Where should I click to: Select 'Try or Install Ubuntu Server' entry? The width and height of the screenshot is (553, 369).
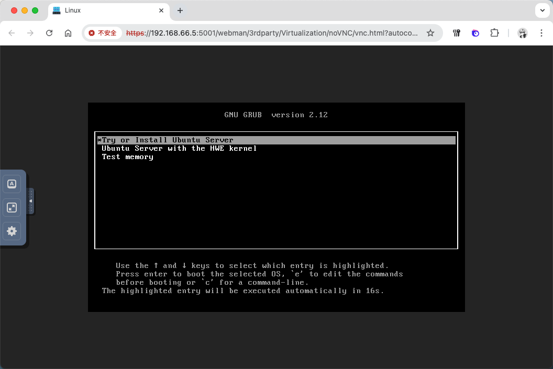tap(276, 140)
